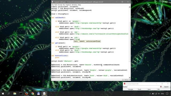Screen dimensions: 171x96
Task: Click the volume icon in system tray
Action: coord(159,94)
